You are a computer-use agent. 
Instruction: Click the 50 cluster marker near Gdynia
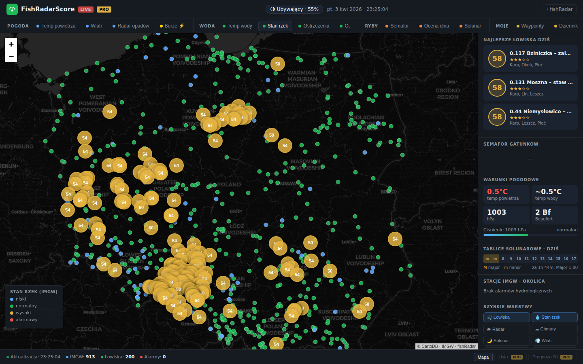pyautogui.click(x=278, y=64)
